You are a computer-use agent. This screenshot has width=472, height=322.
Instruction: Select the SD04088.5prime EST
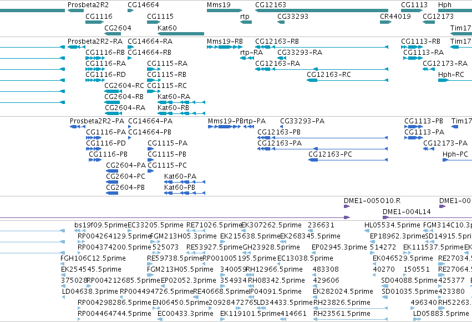(x=384, y=286)
